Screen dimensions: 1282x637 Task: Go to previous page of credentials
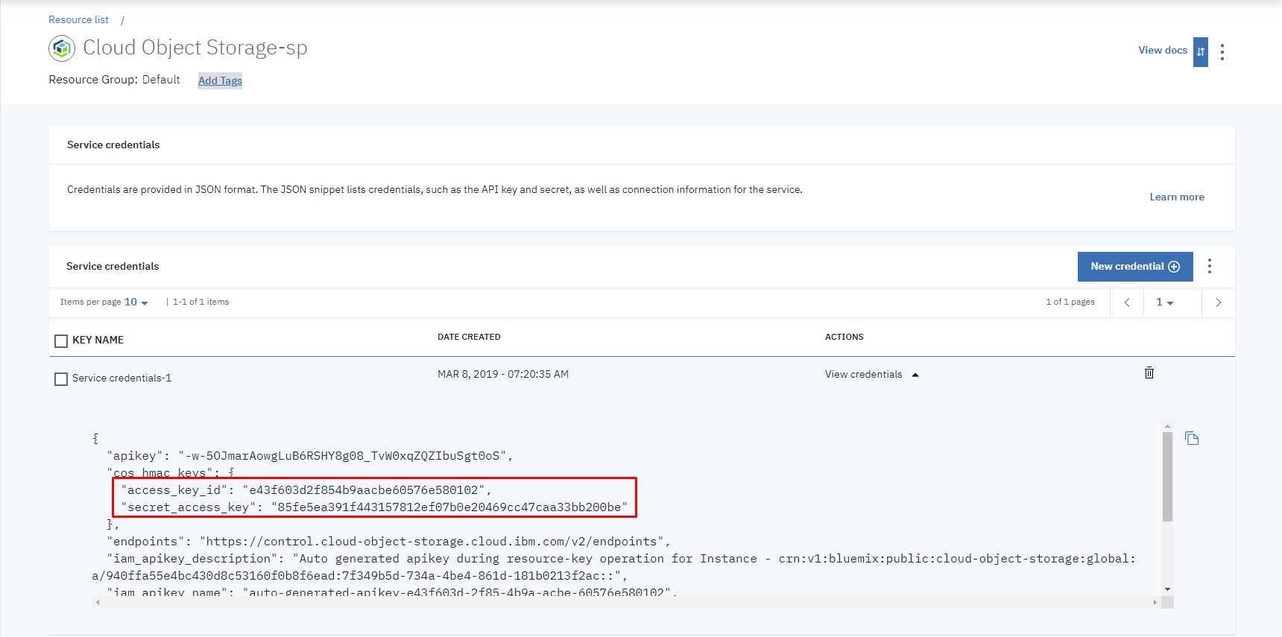[1127, 302]
